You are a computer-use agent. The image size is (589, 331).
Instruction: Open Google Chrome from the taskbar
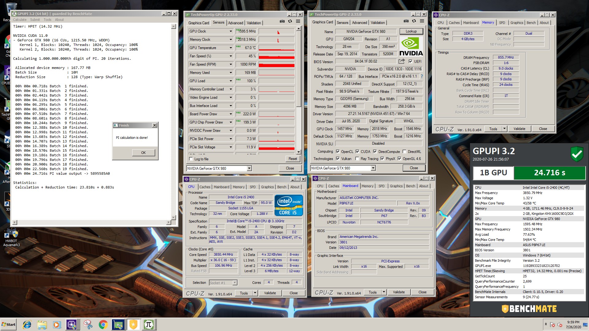pos(103,325)
